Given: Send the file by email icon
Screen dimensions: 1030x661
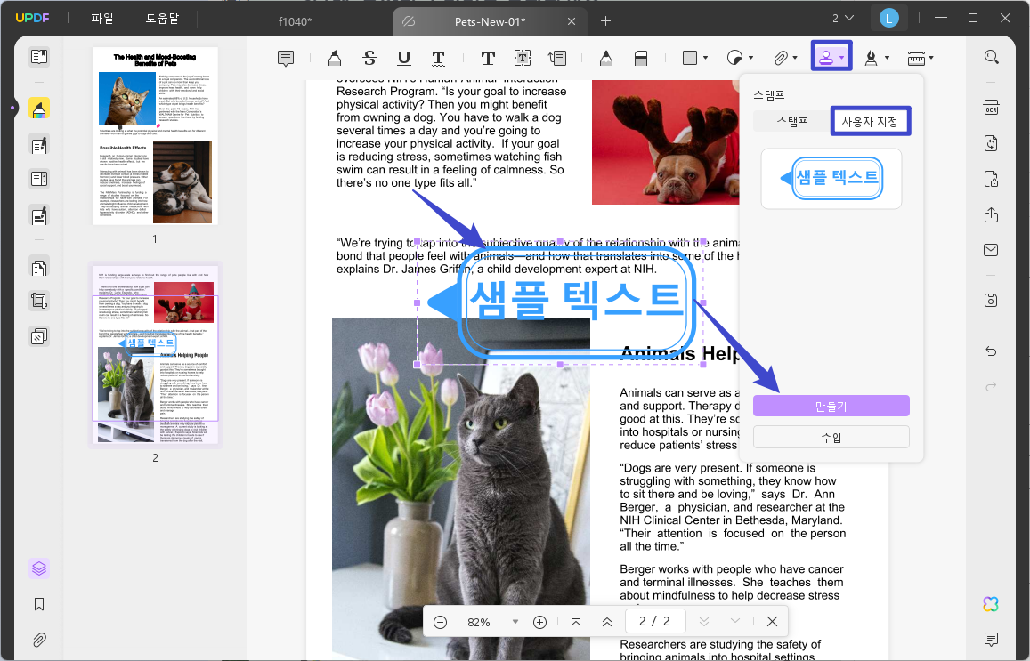Looking at the screenshot, I should coord(991,250).
